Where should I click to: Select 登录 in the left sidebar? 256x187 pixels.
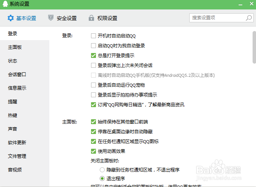click(x=25, y=34)
